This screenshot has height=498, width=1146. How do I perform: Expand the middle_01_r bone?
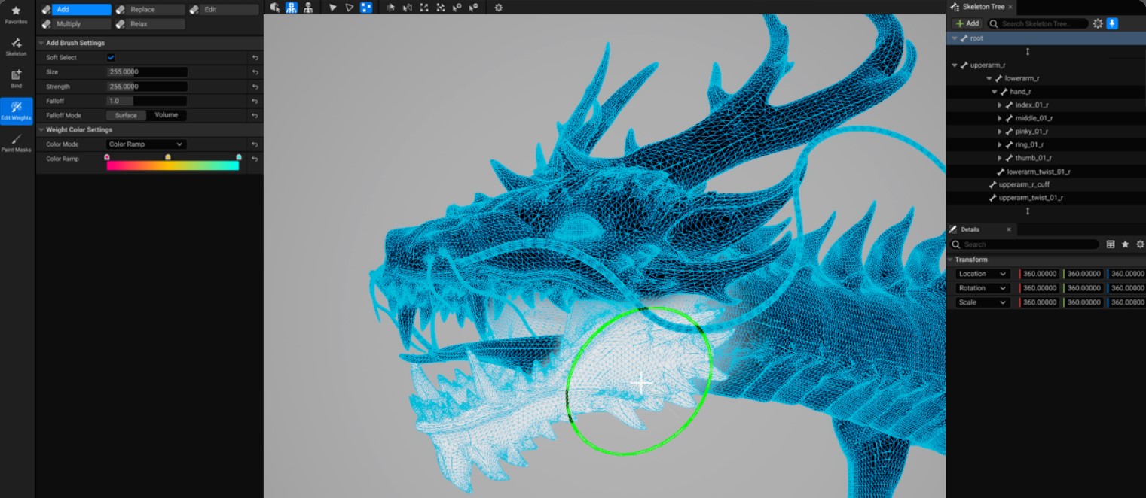pyautogui.click(x=1000, y=118)
